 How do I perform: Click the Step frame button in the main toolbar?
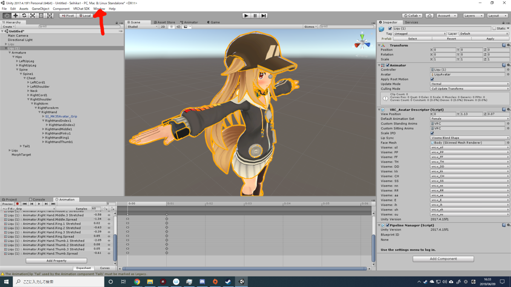[264, 16]
